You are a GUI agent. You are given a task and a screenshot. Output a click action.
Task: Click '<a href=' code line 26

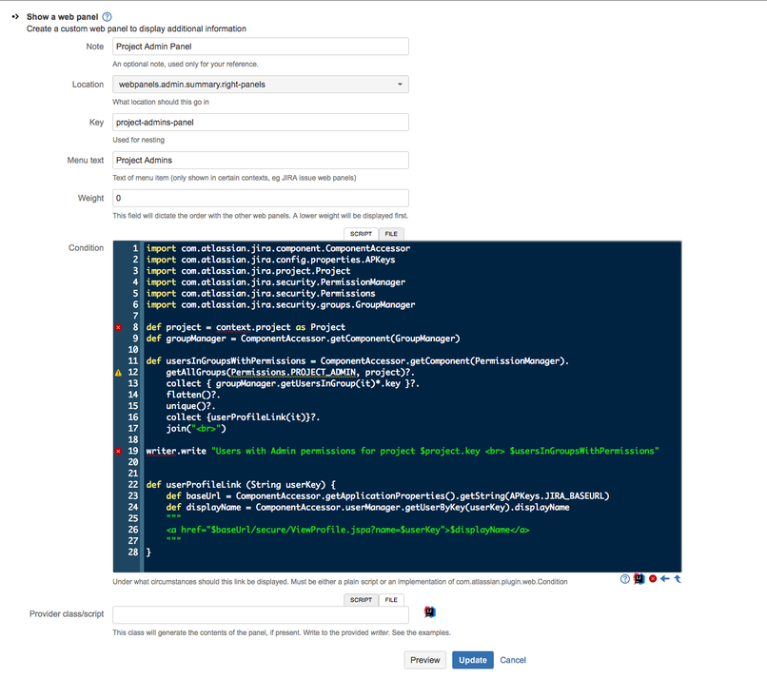[x=347, y=530]
